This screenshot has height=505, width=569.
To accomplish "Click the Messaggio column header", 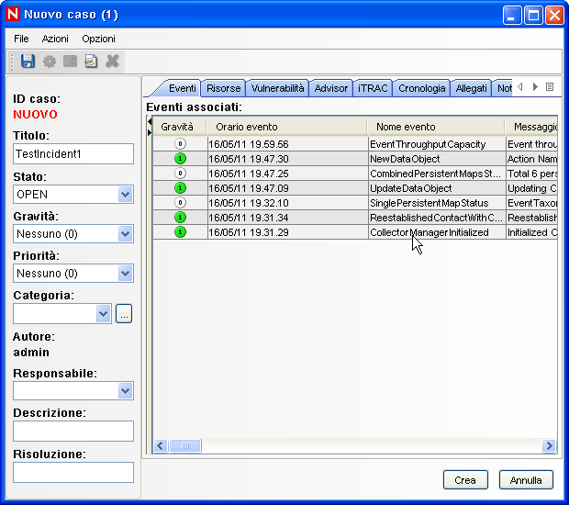I will (x=531, y=127).
